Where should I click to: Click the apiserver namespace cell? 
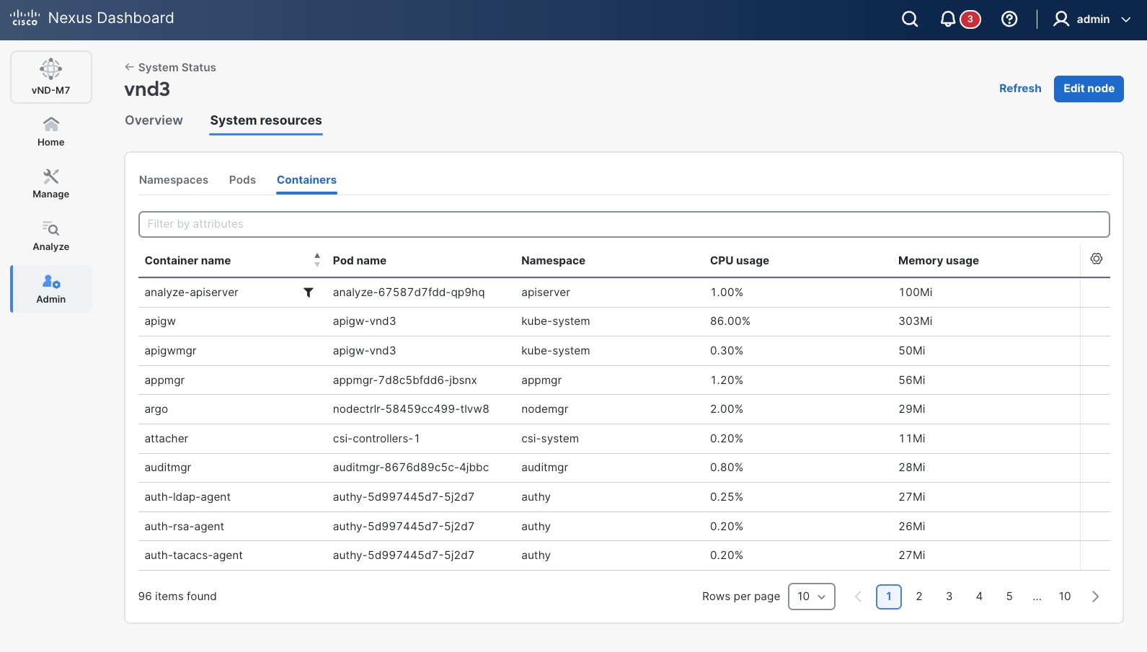tap(546, 292)
